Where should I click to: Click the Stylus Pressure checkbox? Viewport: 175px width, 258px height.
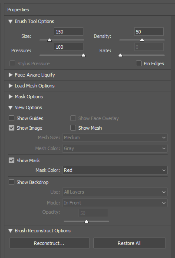pos(12,64)
